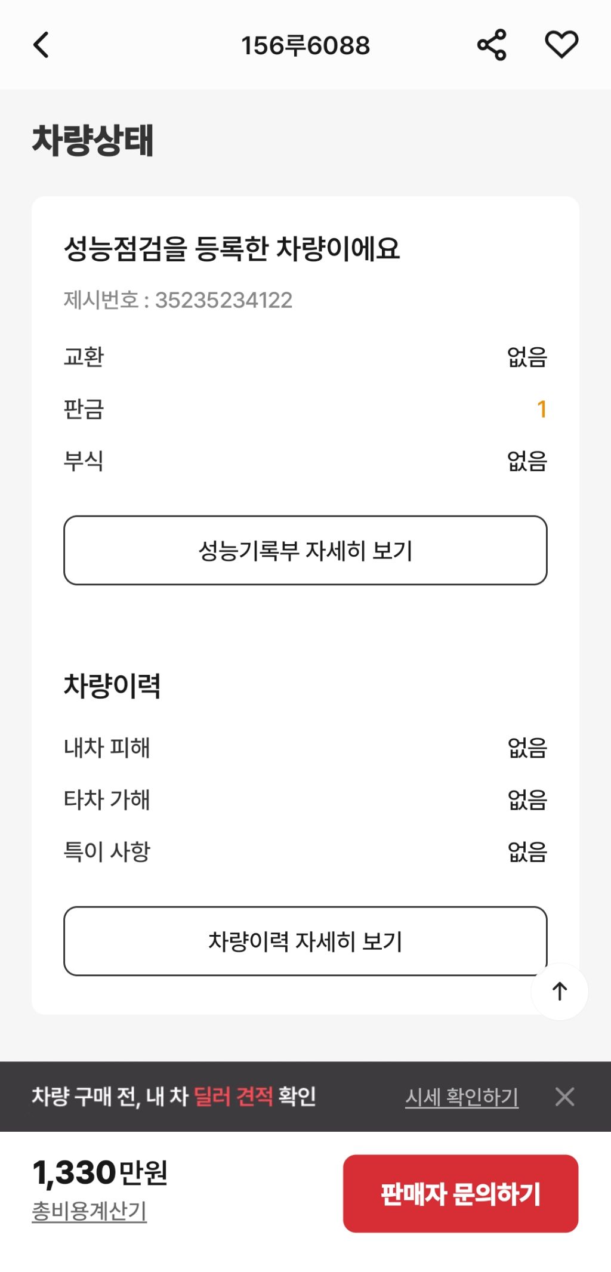Tap the 판금 count value 1
Screen dimensions: 611x1272
click(x=541, y=409)
